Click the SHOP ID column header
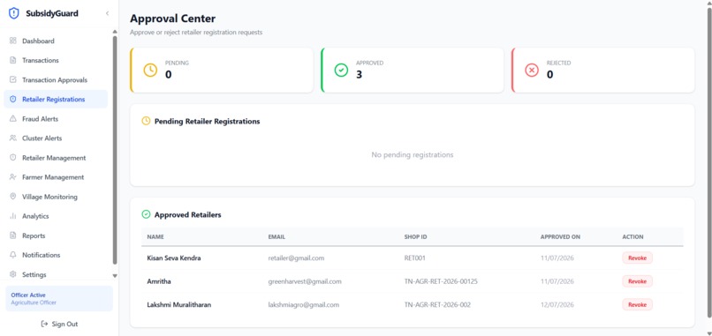 (415, 237)
